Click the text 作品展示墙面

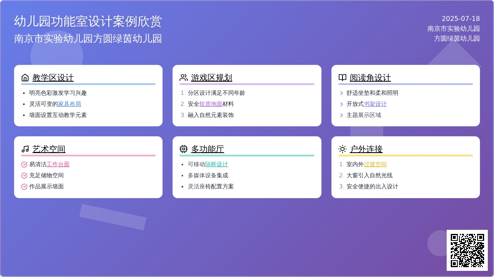pyautogui.click(x=47, y=186)
